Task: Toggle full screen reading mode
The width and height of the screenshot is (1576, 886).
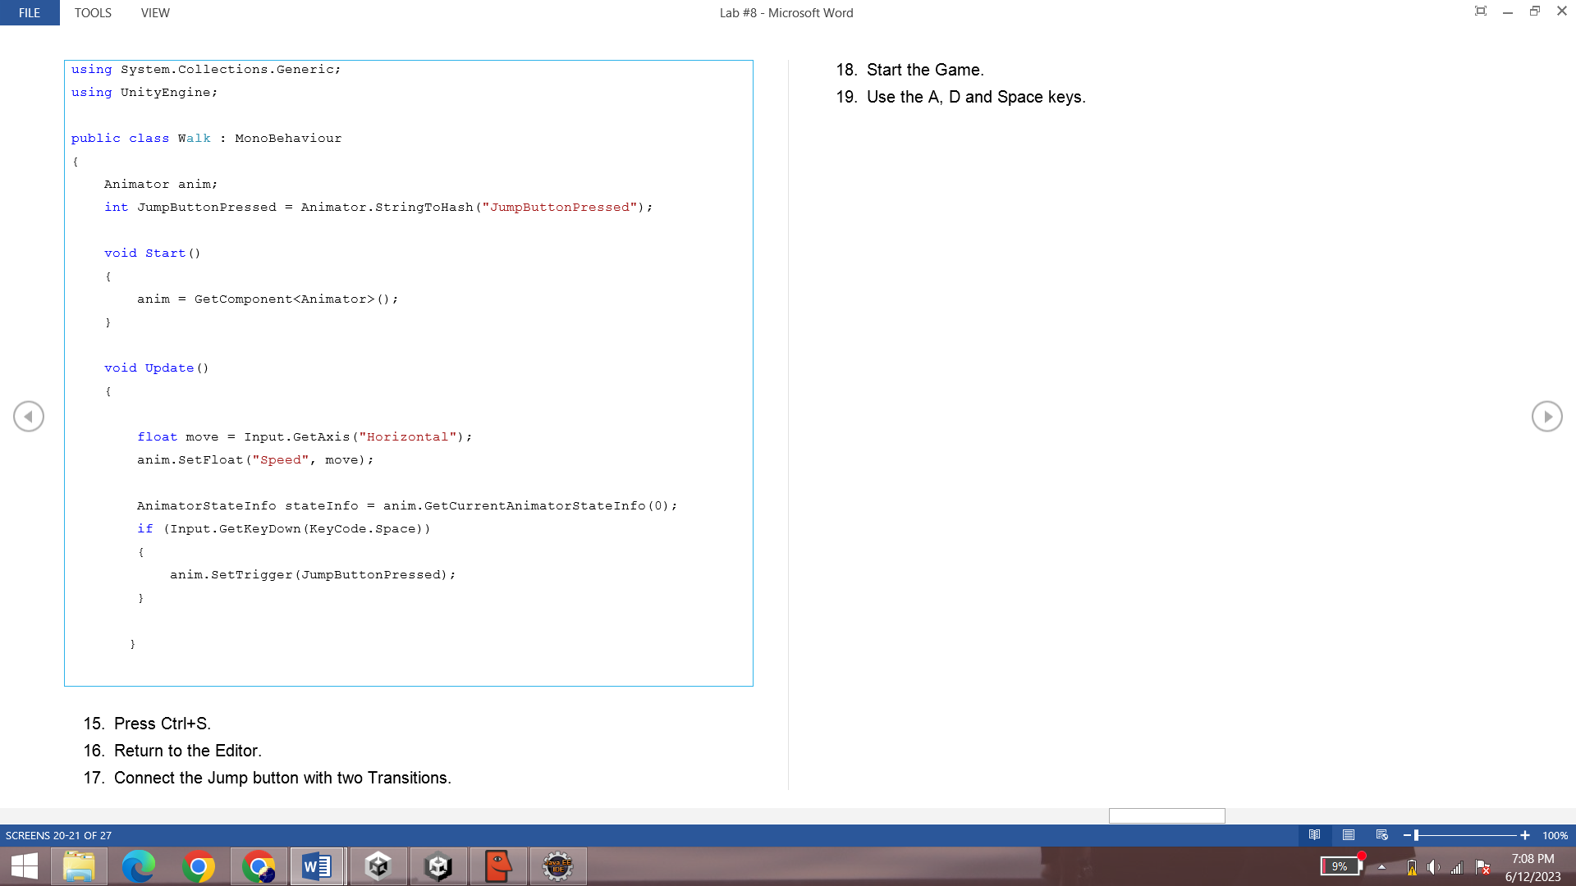Action: click(x=1480, y=11)
